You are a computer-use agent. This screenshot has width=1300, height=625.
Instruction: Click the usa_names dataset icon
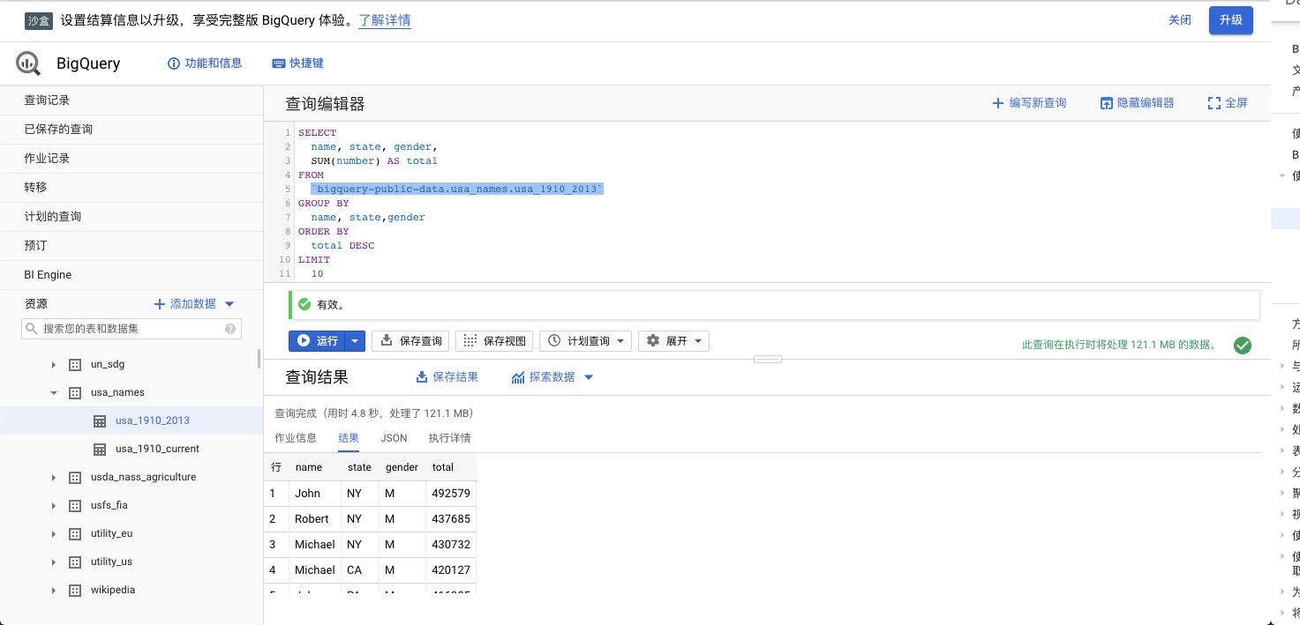coord(75,392)
